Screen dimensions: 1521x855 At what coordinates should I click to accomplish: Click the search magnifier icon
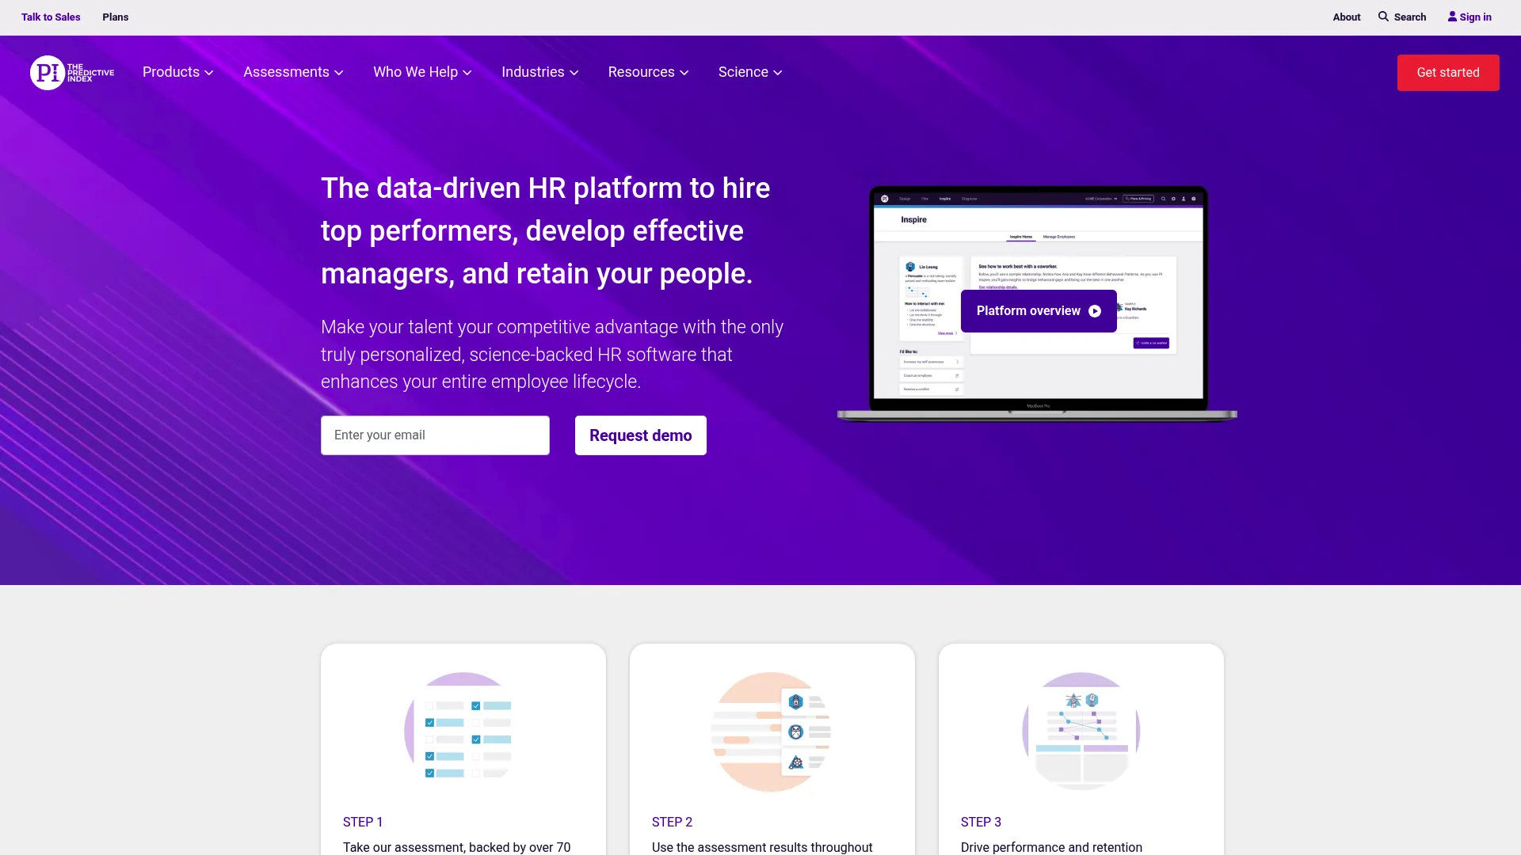tap(1383, 17)
